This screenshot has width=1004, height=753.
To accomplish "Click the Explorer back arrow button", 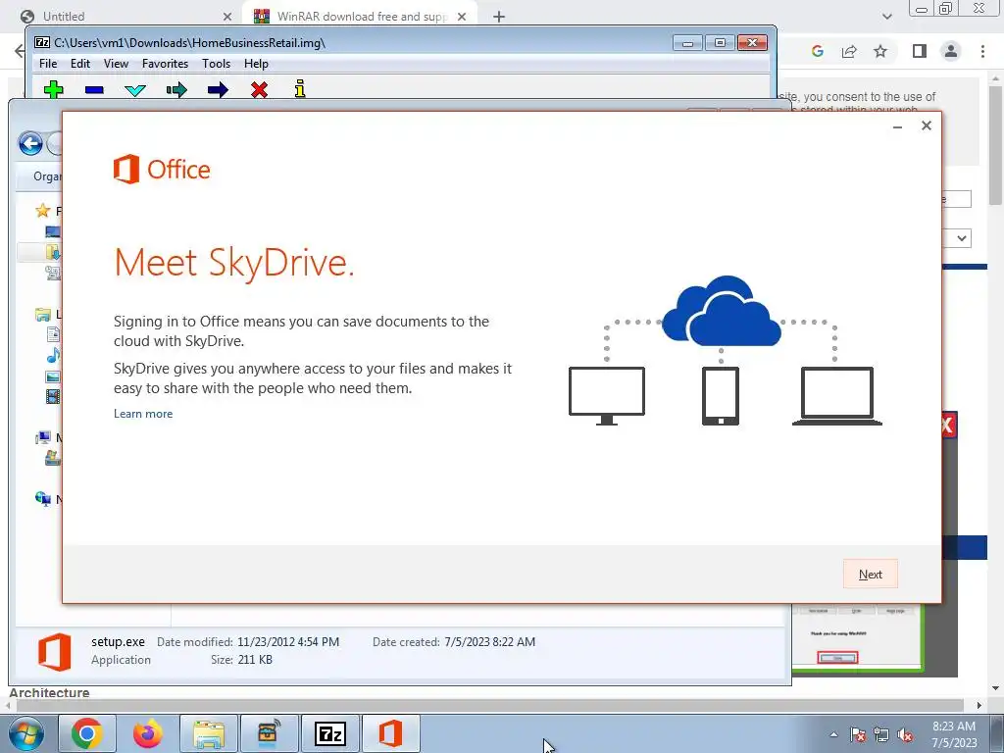I will (30, 143).
